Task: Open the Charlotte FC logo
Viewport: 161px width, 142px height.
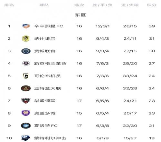Action: coord(26,126)
